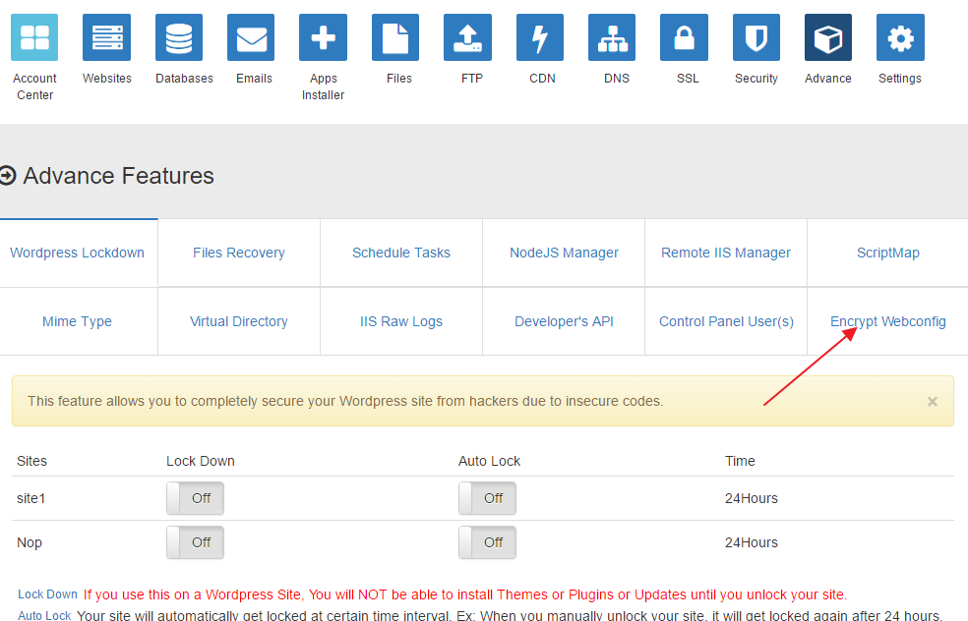Open the Encrypt Webconfig tab

[x=887, y=321]
